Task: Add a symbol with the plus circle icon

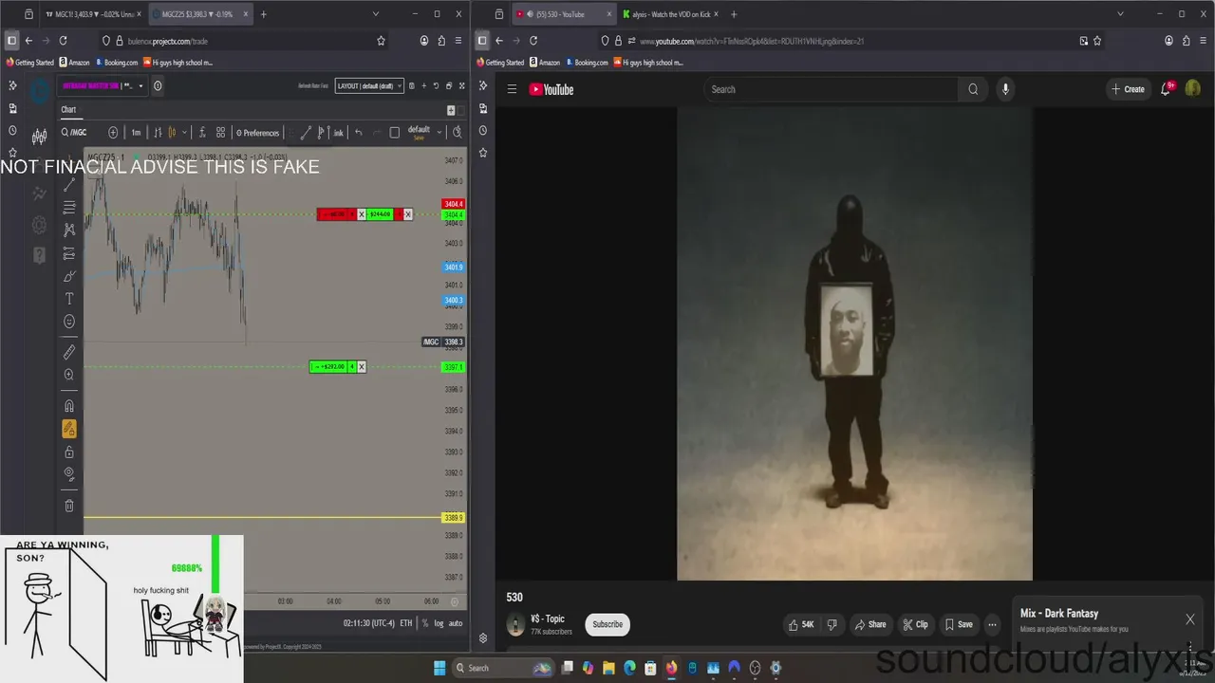Action: coord(113,133)
